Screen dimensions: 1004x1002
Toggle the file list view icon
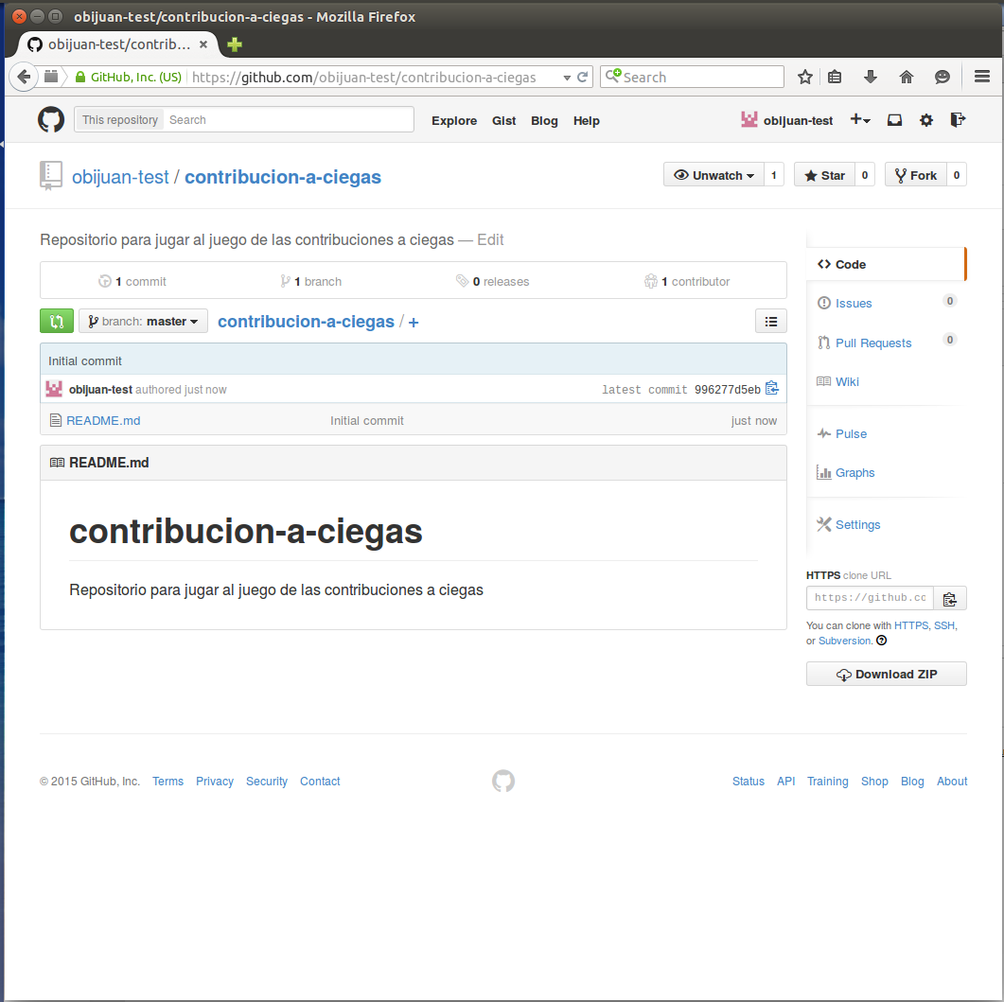pos(771,322)
